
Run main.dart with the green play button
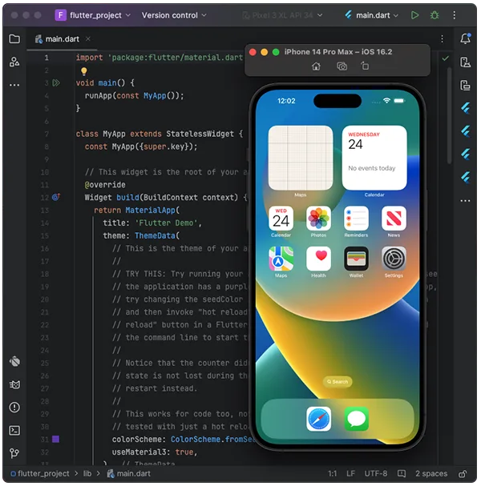[414, 15]
